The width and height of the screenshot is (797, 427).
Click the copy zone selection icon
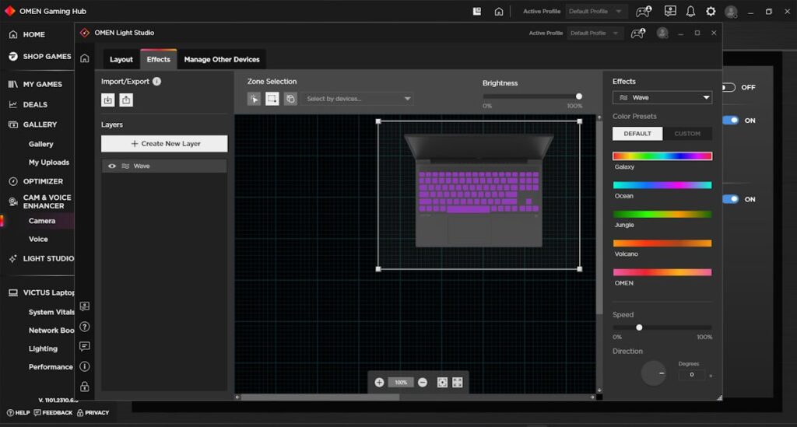pyautogui.click(x=290, y=99)
